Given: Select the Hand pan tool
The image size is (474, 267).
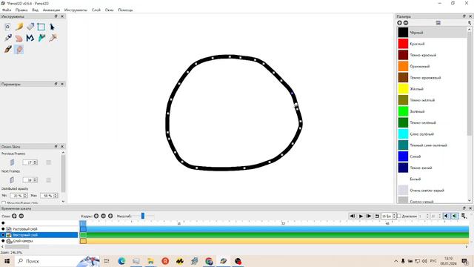Looking at the screenshot, I should tap(19, 38).
